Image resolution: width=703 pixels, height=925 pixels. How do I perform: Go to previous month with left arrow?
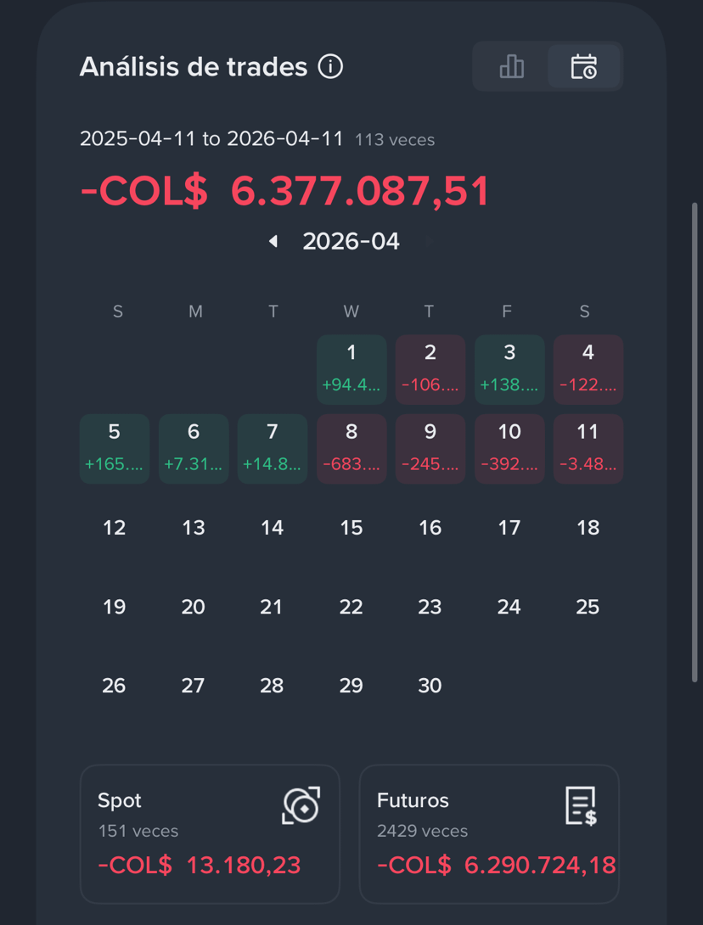click(273, 241)
